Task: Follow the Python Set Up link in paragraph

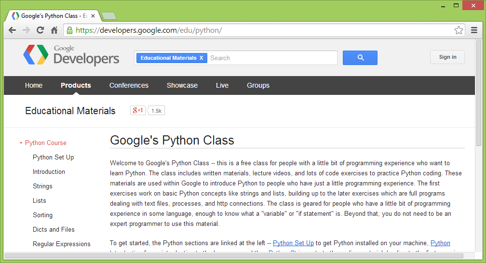Action: 293,243
